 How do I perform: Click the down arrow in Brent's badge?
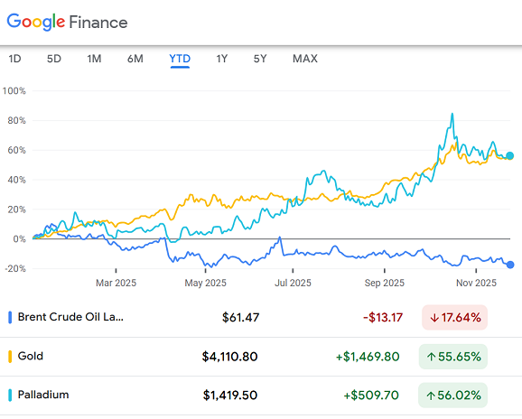(x=434, y=318)
